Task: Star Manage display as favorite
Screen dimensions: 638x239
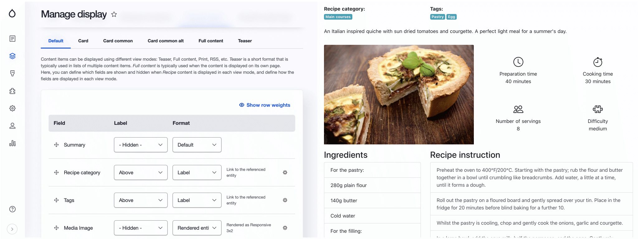Action: [114, 14]
